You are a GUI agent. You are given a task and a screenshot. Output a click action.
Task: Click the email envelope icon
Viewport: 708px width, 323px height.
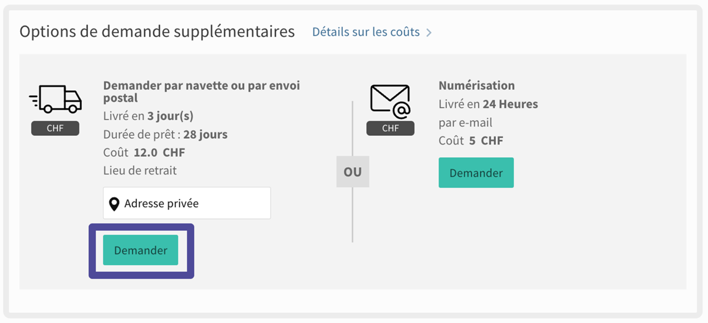pos(390,101)
